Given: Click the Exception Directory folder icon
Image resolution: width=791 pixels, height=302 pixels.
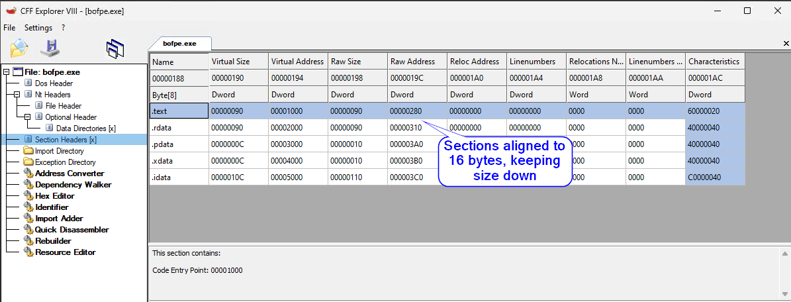Looking at the screenshot, I should point(28,162).
